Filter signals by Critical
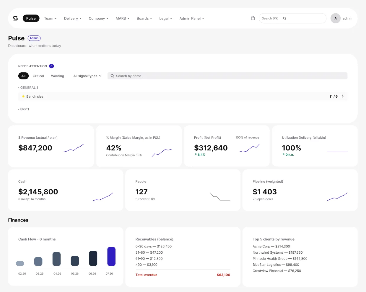The height and width of the screenshot is (292, 366). tap(38, 76)
